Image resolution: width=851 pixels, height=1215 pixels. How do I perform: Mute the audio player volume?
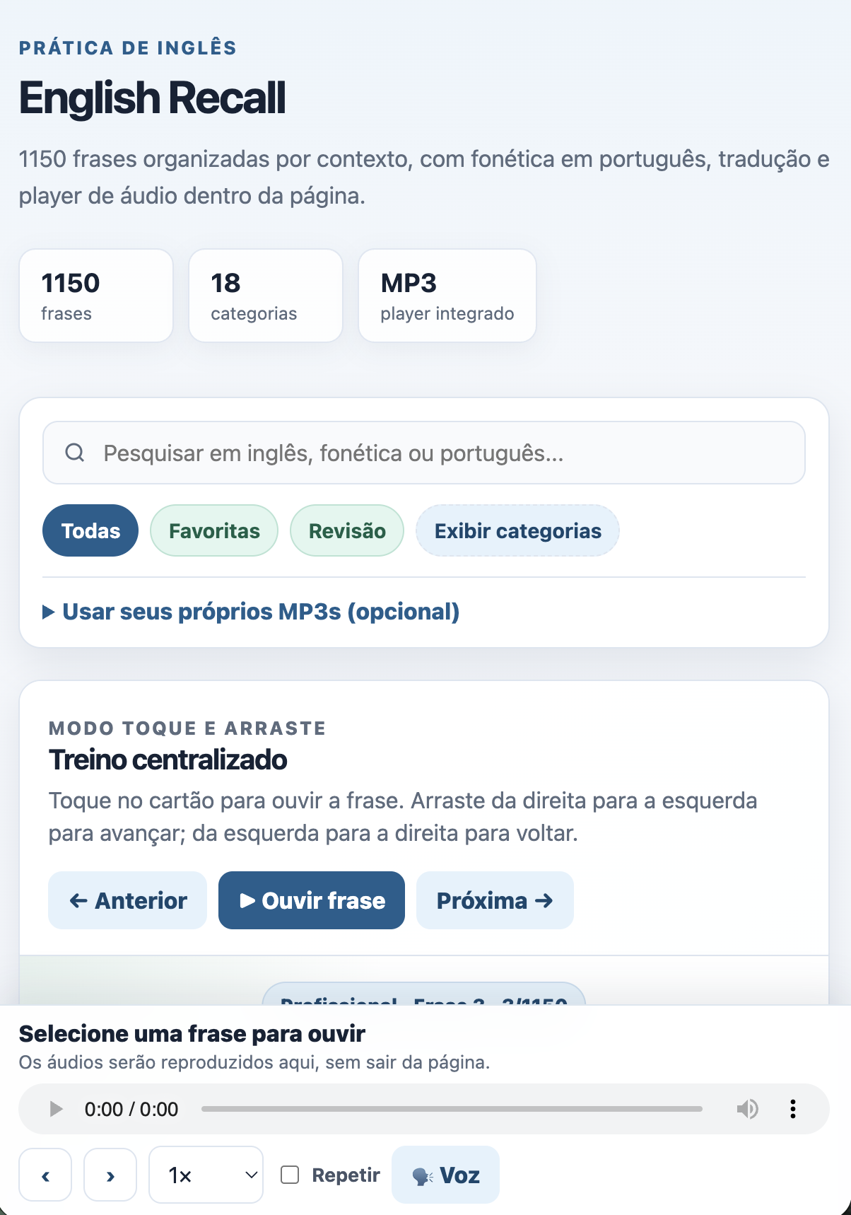(747, 1109)
